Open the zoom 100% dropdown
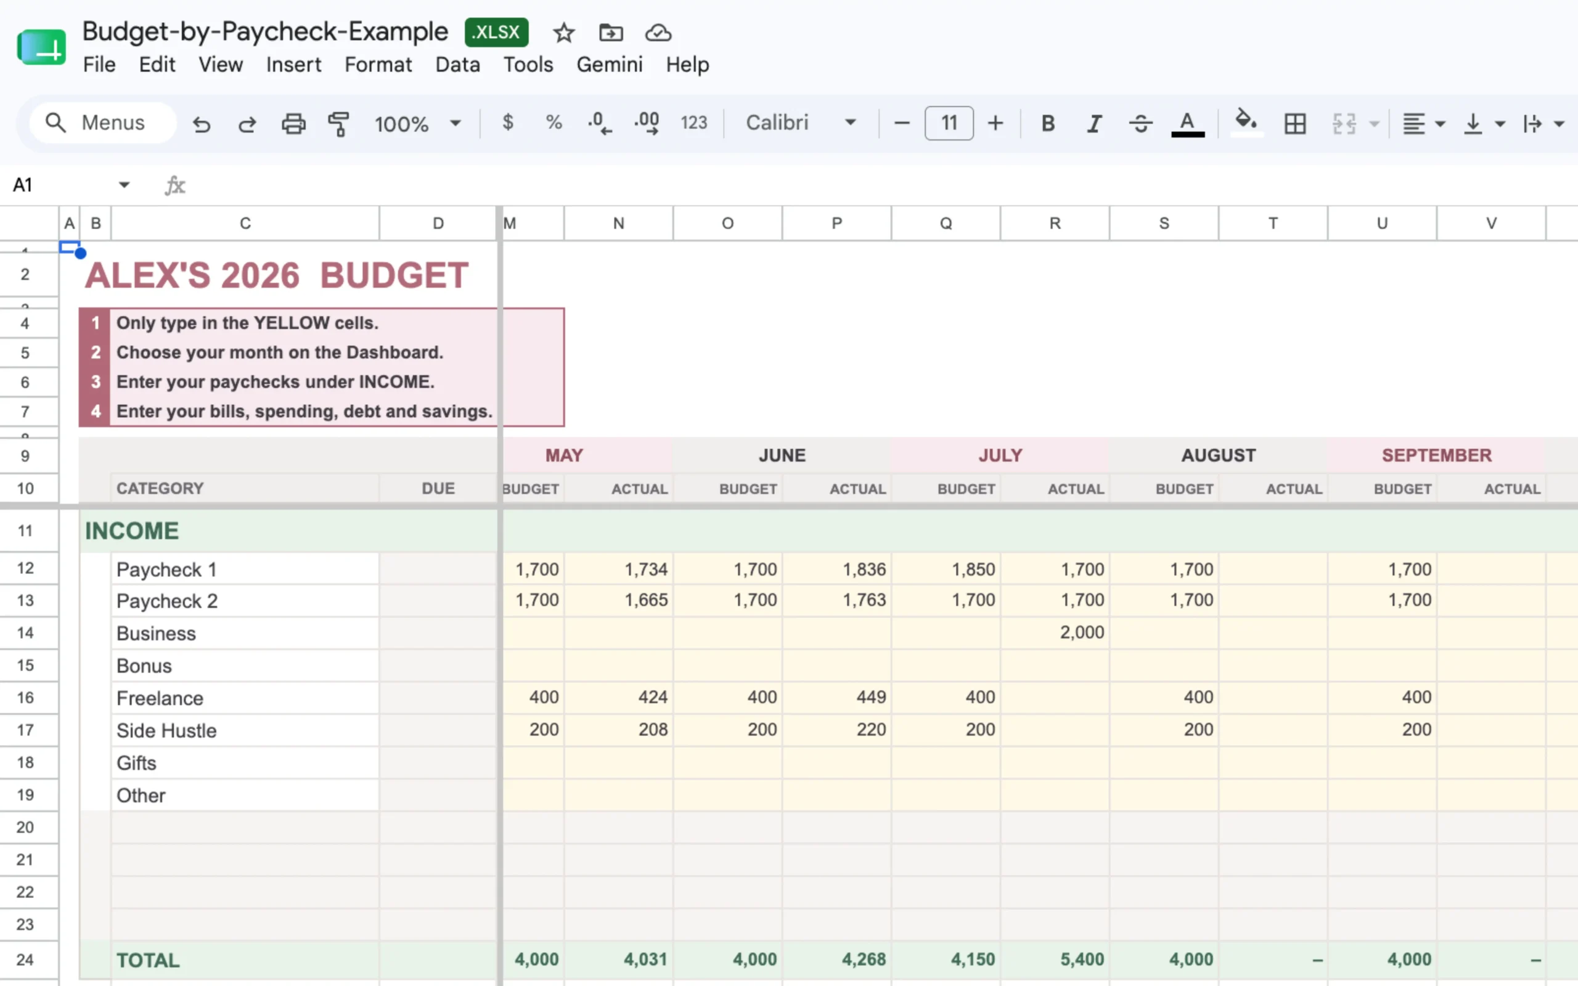Screen dimensions: 1578x986 (417, 123)
